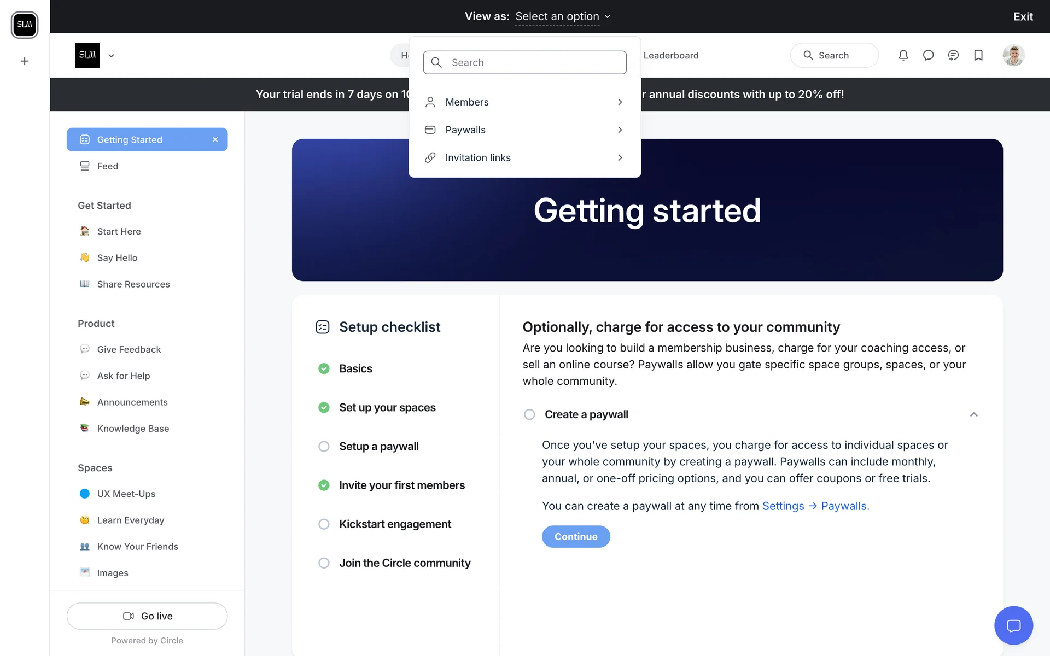Click the SLM community logo in left rail

25,25
